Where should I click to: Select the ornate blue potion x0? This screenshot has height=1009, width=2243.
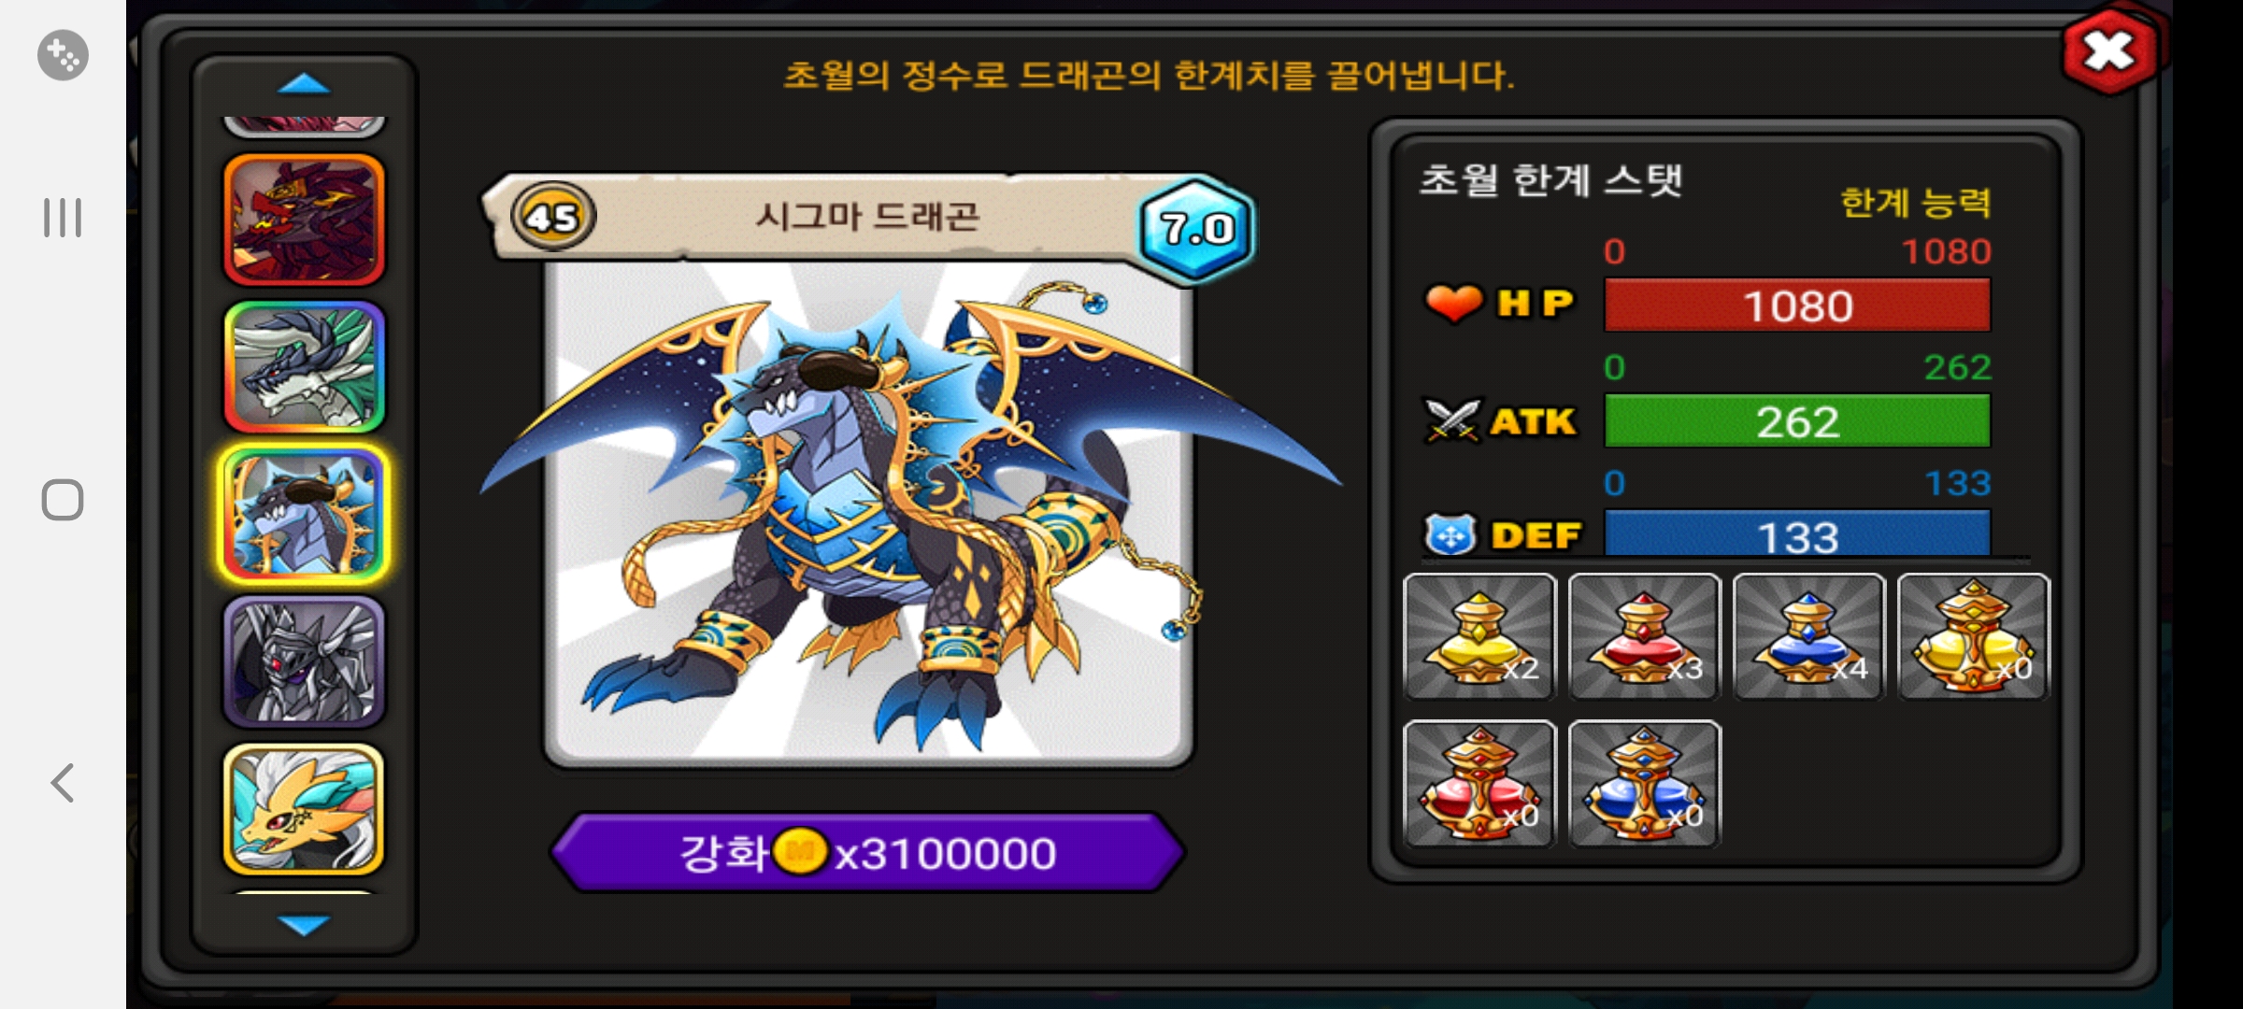click(1645, 784)
